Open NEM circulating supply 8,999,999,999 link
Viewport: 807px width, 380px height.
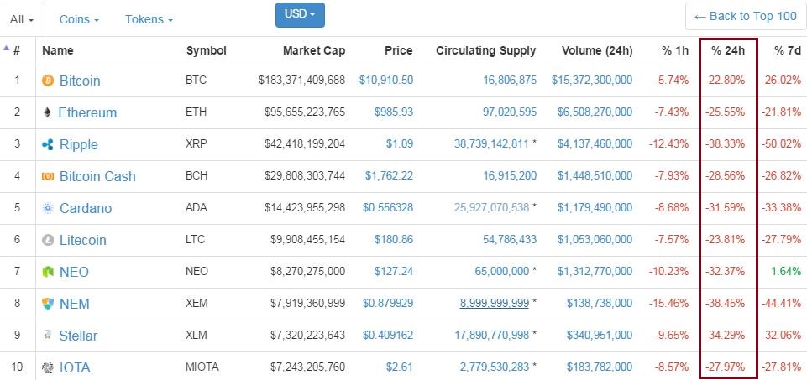pos(494,304)
